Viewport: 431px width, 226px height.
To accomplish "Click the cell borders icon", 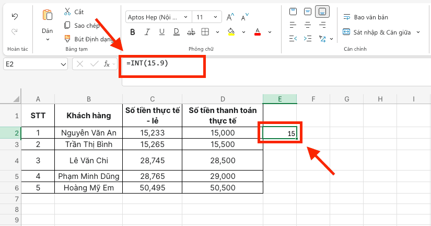I will pos(205,32).
